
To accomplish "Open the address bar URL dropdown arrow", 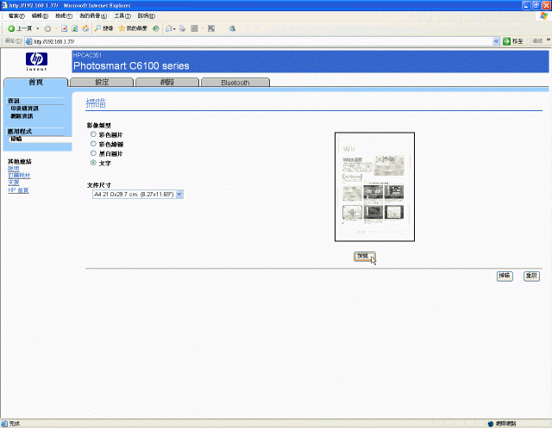I will coord(496,41).
